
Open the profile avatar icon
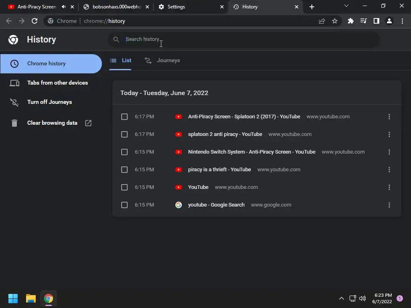pyautogui.click(x=389, y=21)
